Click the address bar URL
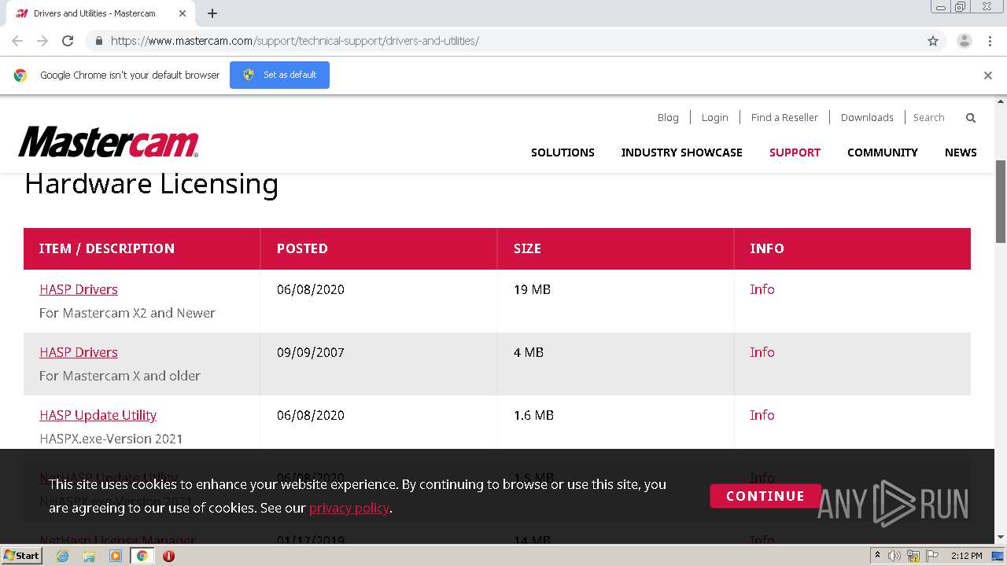The image size is (1007, 566). (x=295, y=41)
